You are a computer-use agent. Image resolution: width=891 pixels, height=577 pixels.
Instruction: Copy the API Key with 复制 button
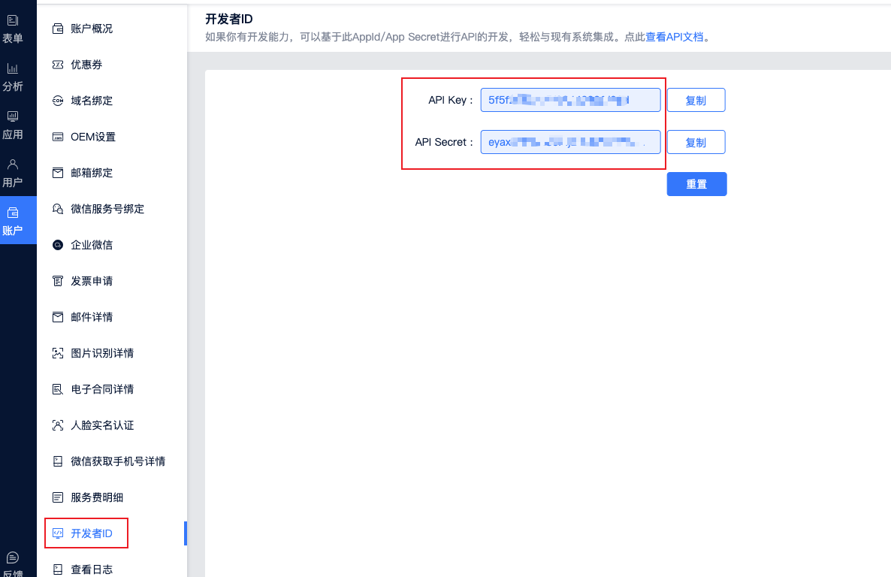coord(695,100)
